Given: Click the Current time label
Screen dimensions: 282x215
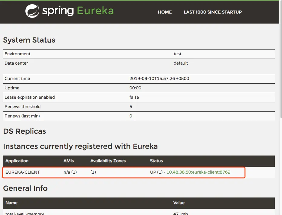Looking at the screenshot, I should tap(17, 79).
